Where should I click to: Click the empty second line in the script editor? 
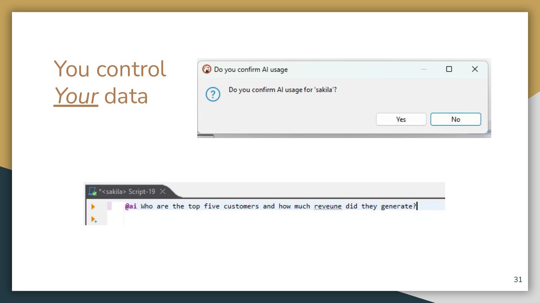click(x=284, y=218)
